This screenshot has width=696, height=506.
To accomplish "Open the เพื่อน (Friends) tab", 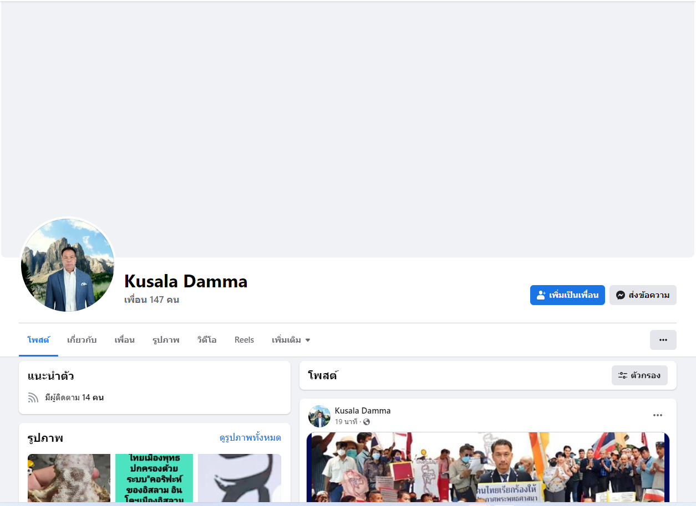I will click(x=125, y=340).
